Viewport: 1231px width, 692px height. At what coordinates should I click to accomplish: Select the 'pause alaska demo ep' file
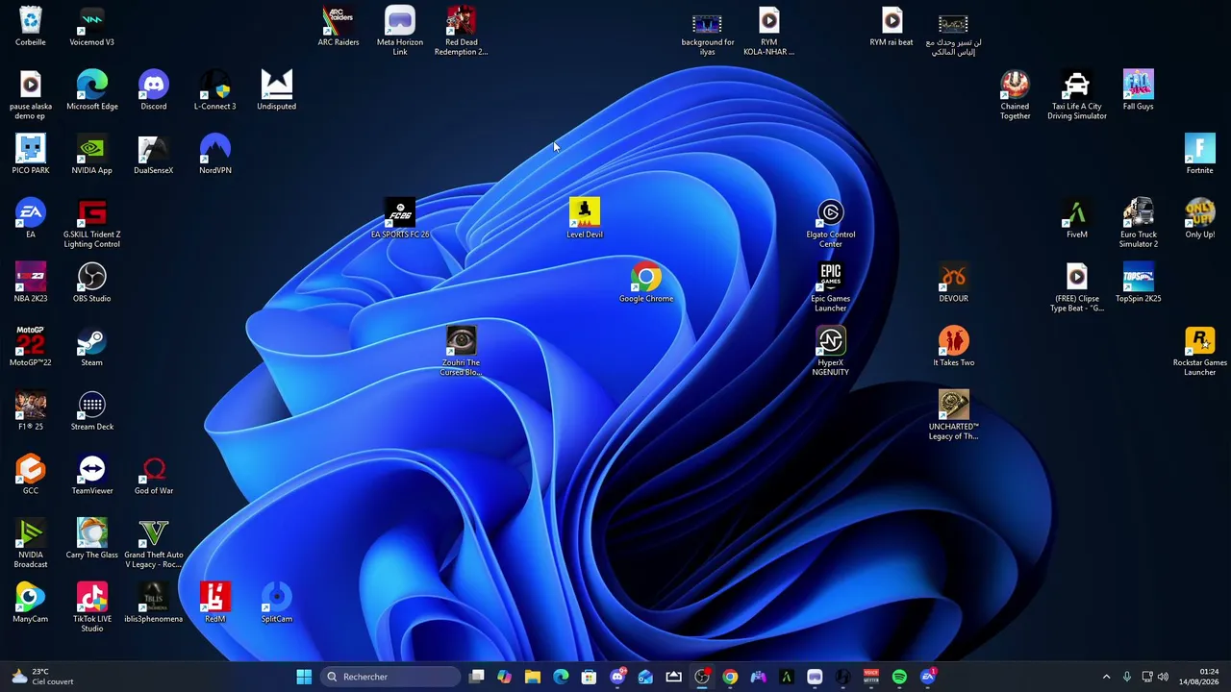(31, 96)
